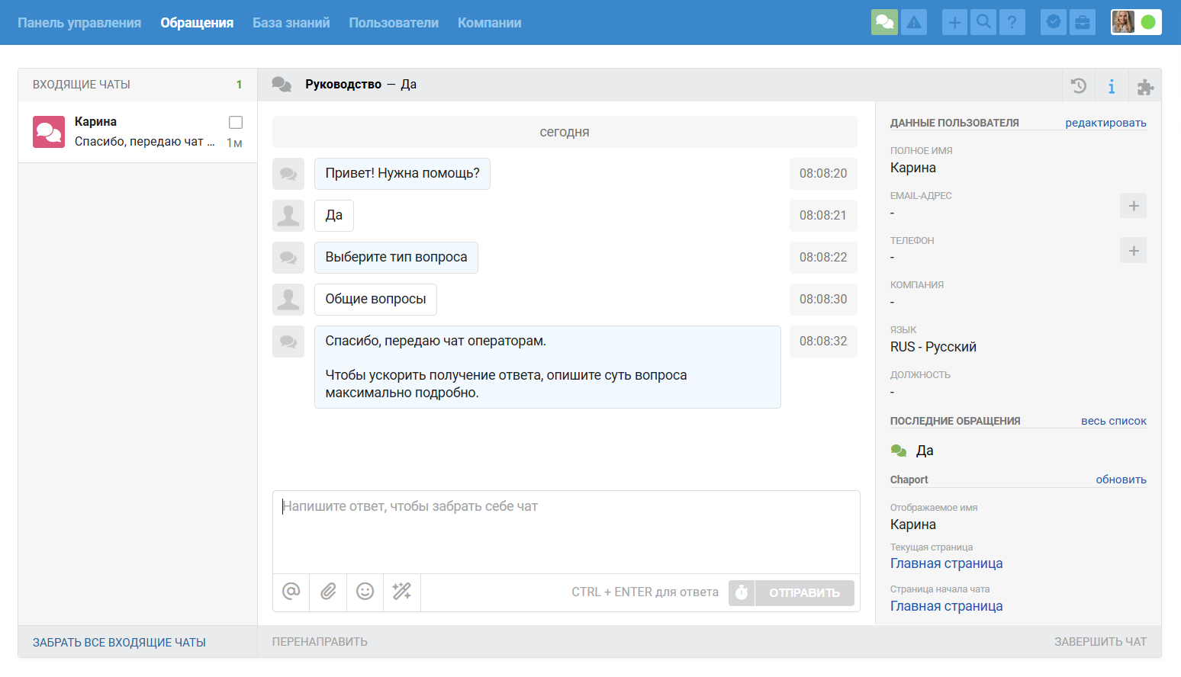The height and width of the screenshot is (677, 1181).
Task: Attach a file with paperclip icon
Action: point(328,592)
